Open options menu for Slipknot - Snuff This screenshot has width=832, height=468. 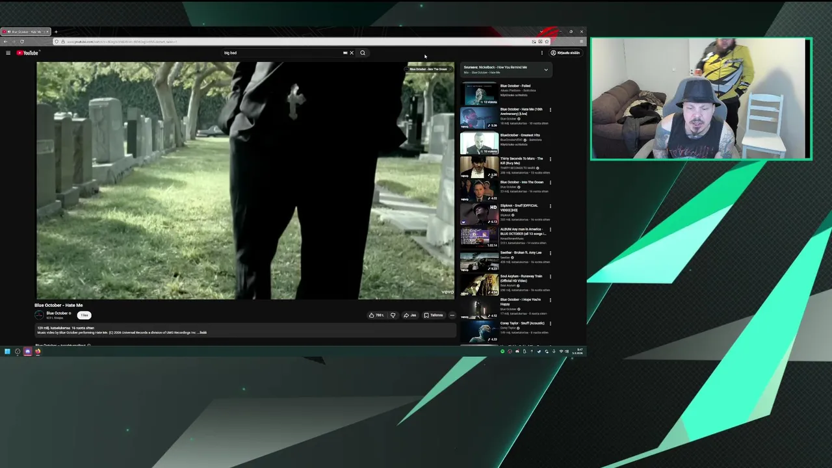coord(550,206)
